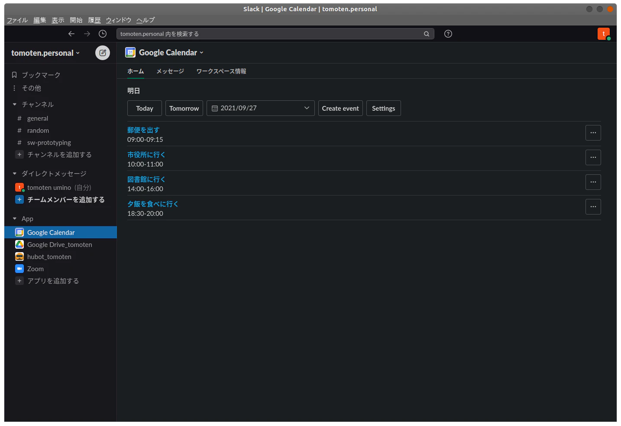The image size is (621, 426).
Task: Collapse the App section
Action: (15, 218)
